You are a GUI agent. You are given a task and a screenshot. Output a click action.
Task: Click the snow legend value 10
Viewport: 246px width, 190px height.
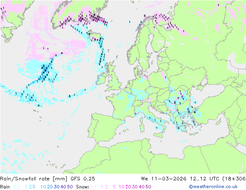121,187
